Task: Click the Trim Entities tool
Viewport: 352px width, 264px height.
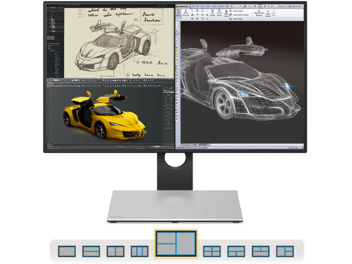Action: tap(213, 13)
